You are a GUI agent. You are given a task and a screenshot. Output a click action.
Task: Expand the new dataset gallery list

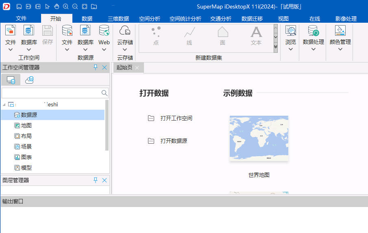[275, 47]
